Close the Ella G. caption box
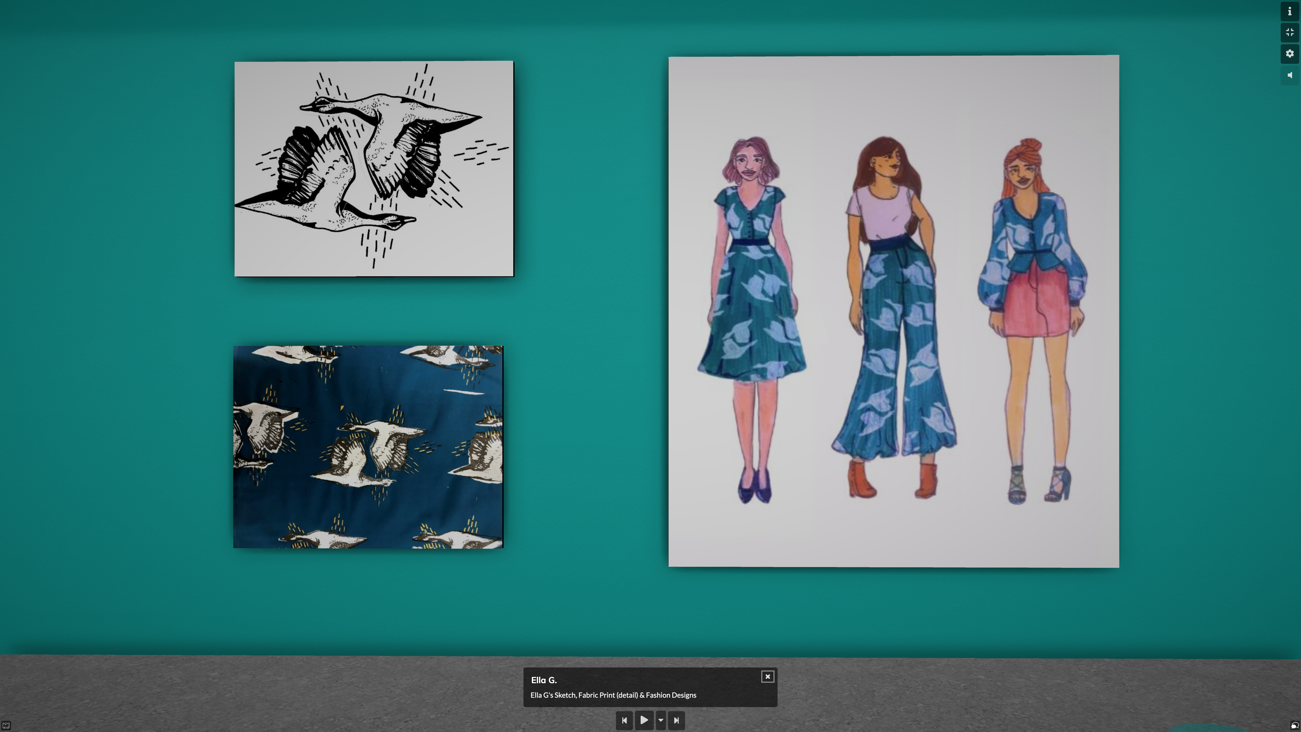Screen dimensions: 1301x732 pyautogui.click(x=767, y=676)
